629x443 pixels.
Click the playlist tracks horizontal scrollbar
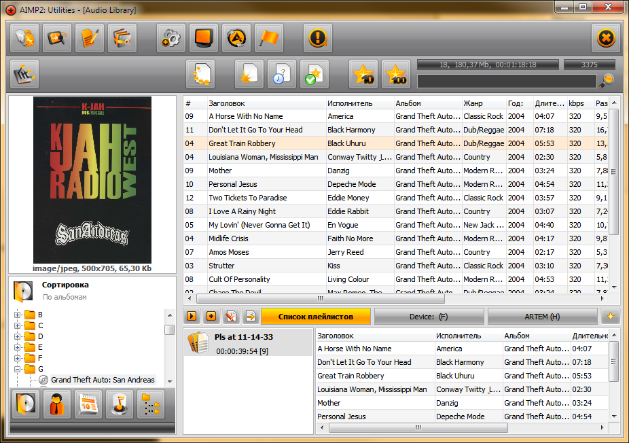pyautogui.click(x=418, y=428)
